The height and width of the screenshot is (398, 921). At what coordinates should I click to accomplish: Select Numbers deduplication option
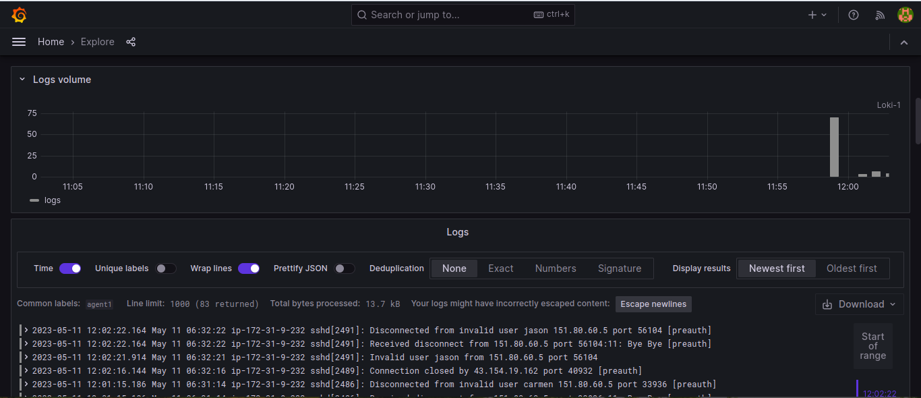(556, 268)
